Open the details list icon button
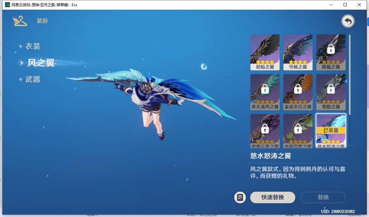369x217 pixels. pyautogui.click(x=240, y=197)
